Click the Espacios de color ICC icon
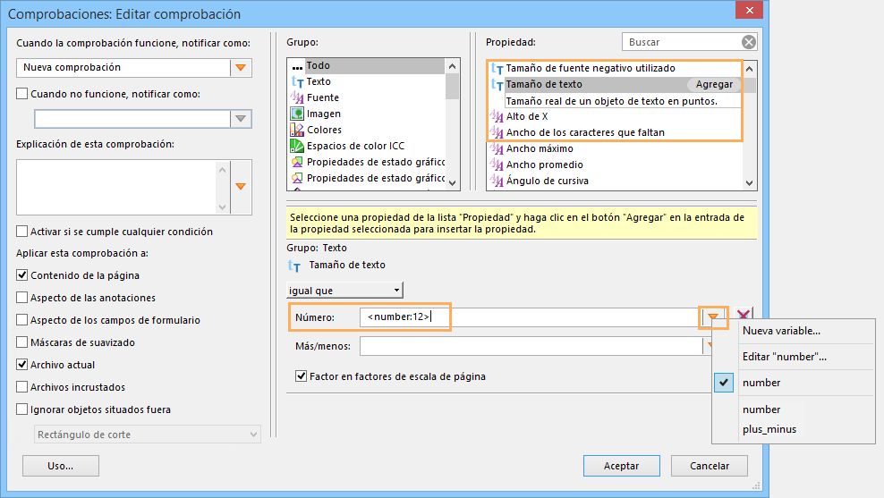 (x=297, y=146)
